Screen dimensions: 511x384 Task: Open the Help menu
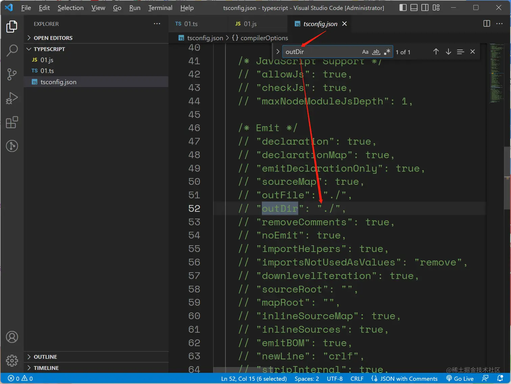pyautogui.click(x=187, y=7)
